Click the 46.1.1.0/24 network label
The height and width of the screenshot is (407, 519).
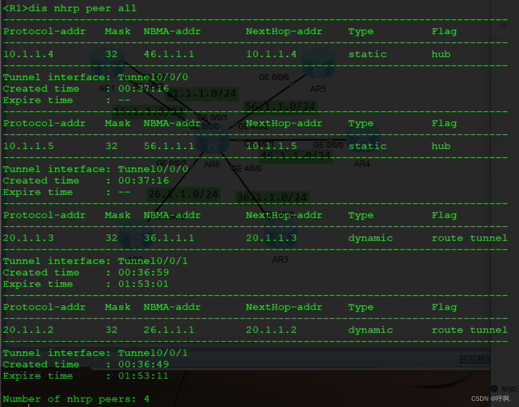[295, 156]
